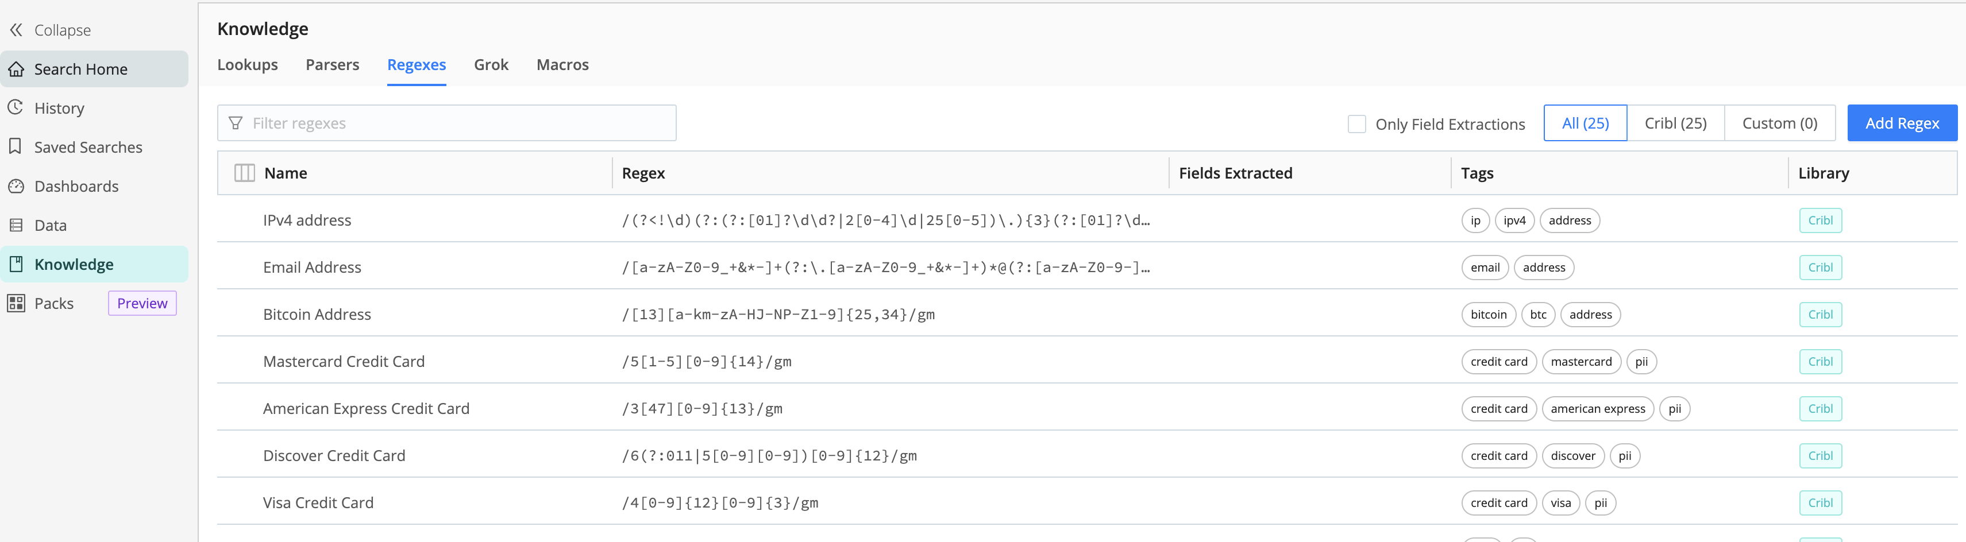1966x542 pixels.
Task: Switch to the Grok tab
Action: click(x=491, y=65)
